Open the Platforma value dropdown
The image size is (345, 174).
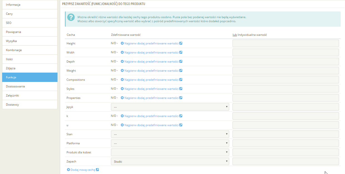pyautogui.click(x=170, y=143)
